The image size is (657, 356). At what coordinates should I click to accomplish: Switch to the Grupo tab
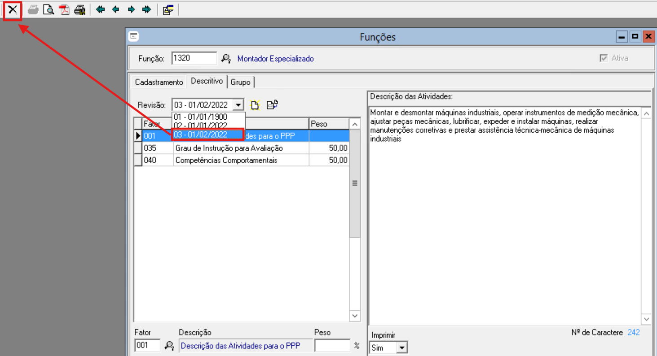pos(241,82)
